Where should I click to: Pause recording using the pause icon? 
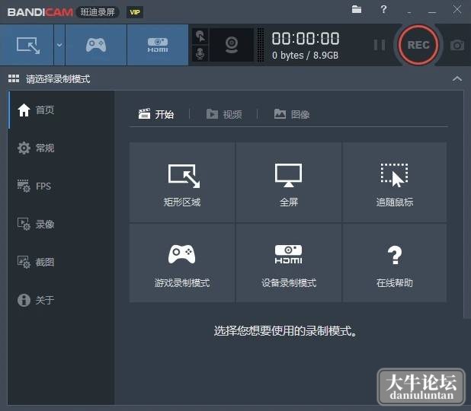(380, 45)
